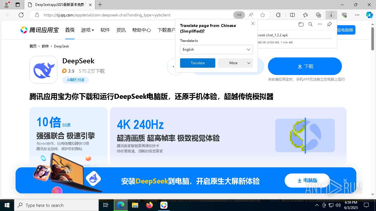Open the Edge profile avatar menu

pos(6,5)
